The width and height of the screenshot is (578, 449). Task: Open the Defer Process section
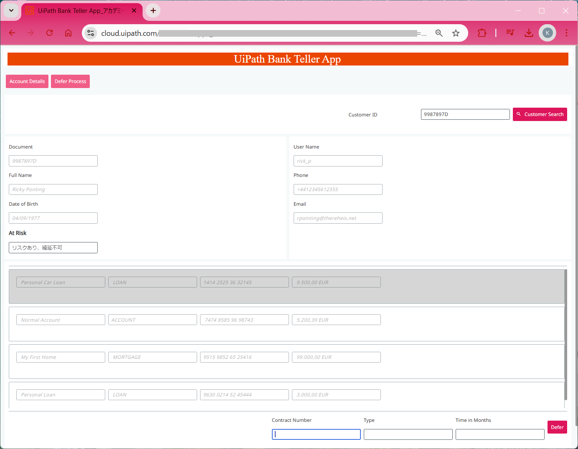[70, 81]
